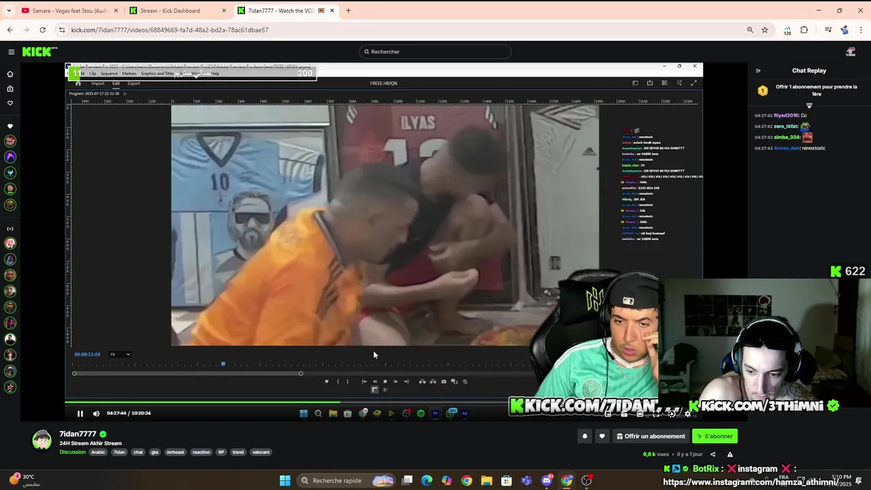Viewport: 871px width, 490px height.
Task: Select the reaction tag
Action: (201, 452)
